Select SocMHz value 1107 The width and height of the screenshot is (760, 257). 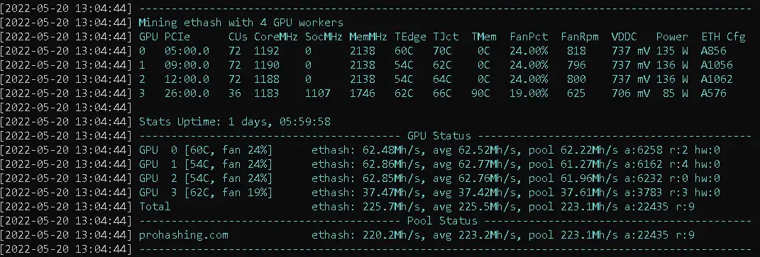[x=318, y=93]
